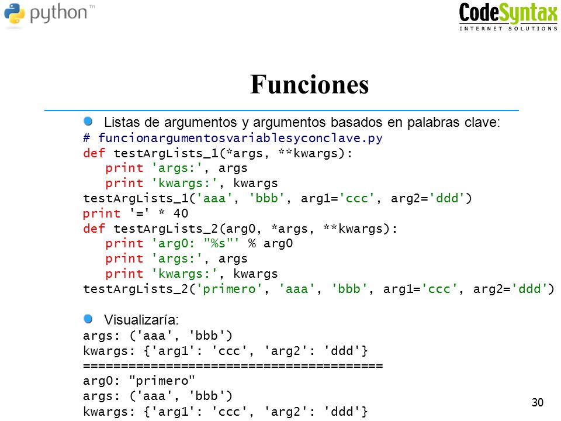Click the 'Visualizaría:' bullet text

pyautogui.click(x=141, y=320)
